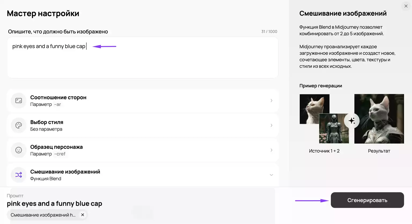Click the character reference smiley icon

click(x=19, y=150)
